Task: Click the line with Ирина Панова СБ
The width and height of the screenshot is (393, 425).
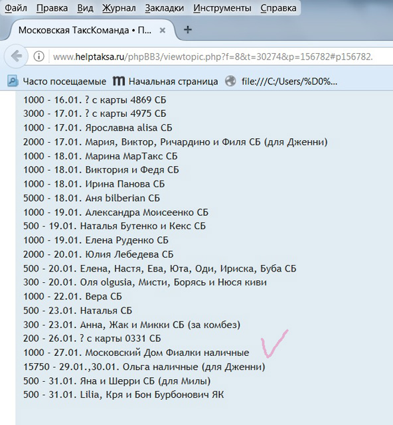Action: [94, 184]
